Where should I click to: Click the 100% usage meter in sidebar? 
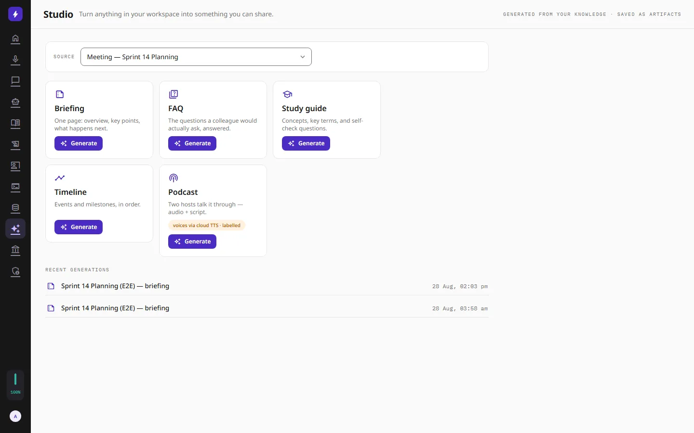tap(15, 384)
